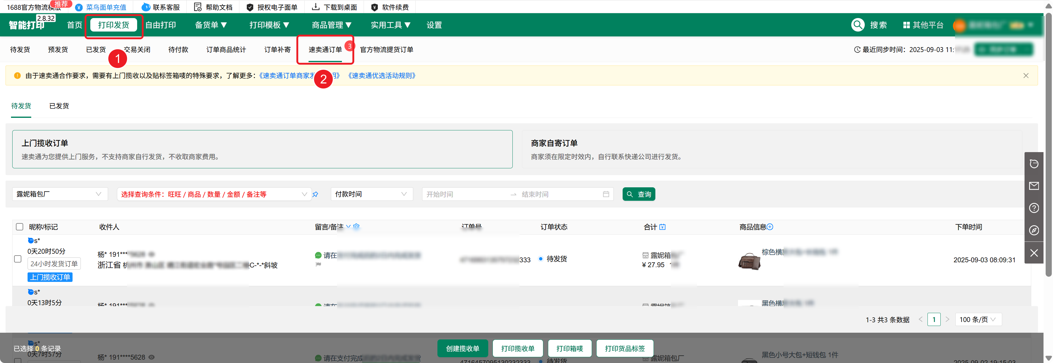Open side panel mail icon
Image resolution: width=1053 pixels, height=363 pixels.
(x=1034, y=186)
